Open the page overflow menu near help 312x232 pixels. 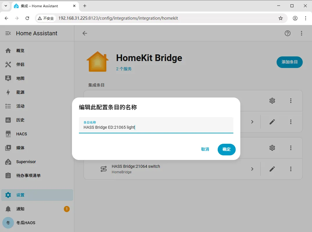302,33
